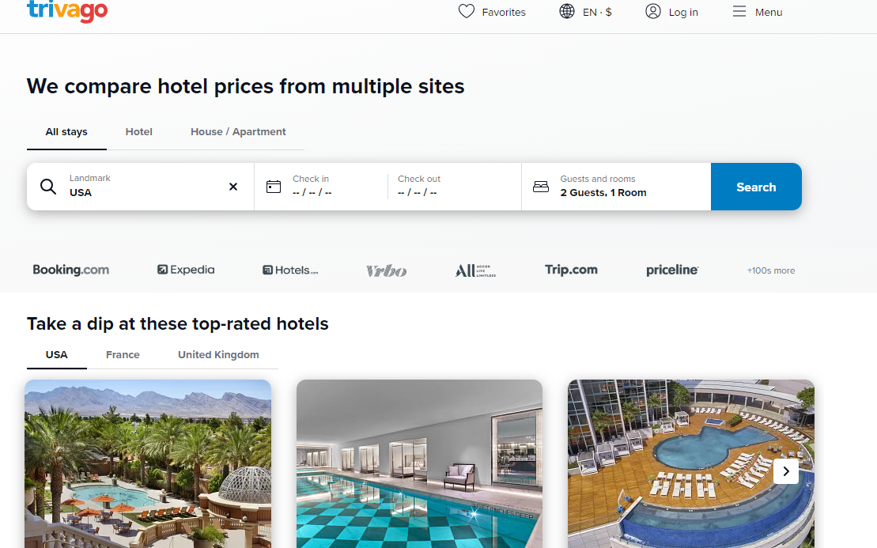Screen dimensions: 877x548
Task: Open the indoor checkered pool hotel photo
Action: pyautogui.click(x=419, y=463)
